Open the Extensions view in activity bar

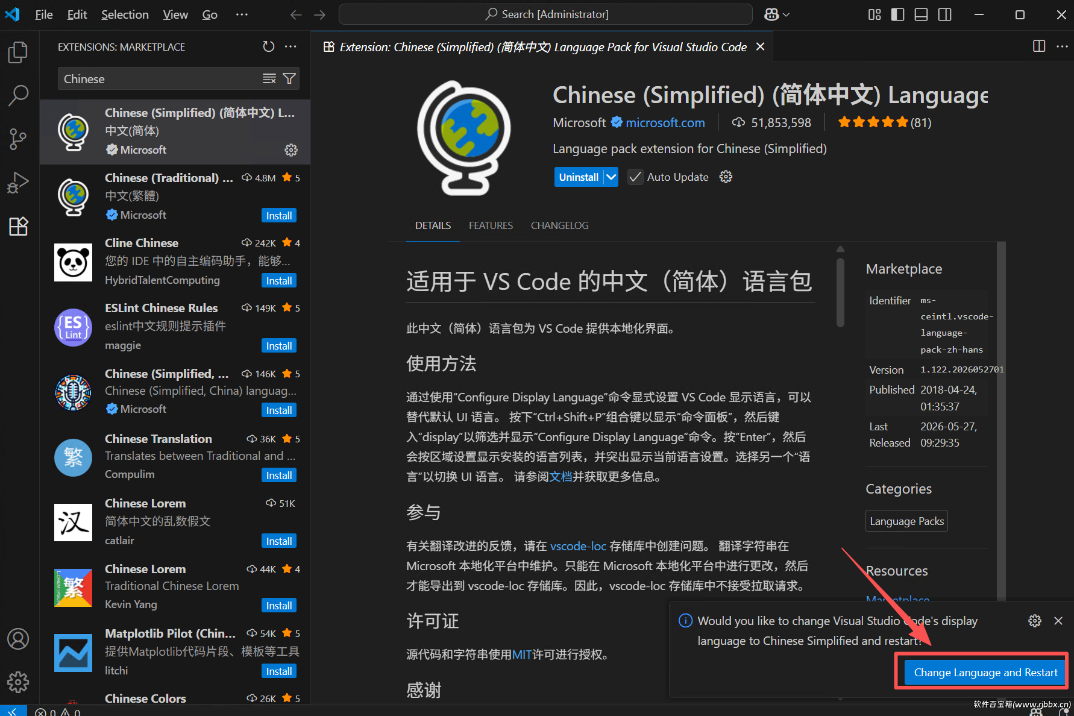[18, 226]
